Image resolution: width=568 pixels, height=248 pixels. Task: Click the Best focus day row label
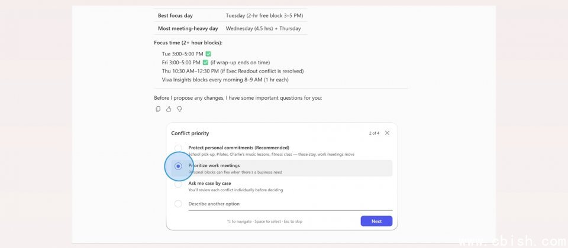(x=175, y=15)
